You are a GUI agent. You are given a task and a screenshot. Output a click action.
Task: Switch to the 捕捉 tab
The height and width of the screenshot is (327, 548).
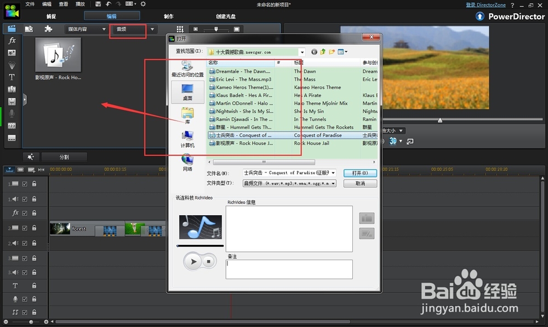coord(52,16)
